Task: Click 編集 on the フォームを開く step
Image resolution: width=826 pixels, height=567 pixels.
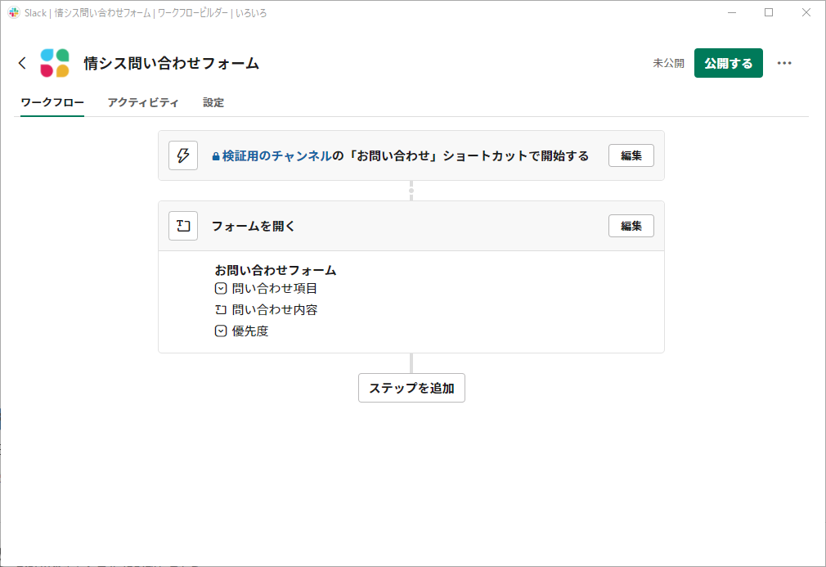Action: point(631,226)
